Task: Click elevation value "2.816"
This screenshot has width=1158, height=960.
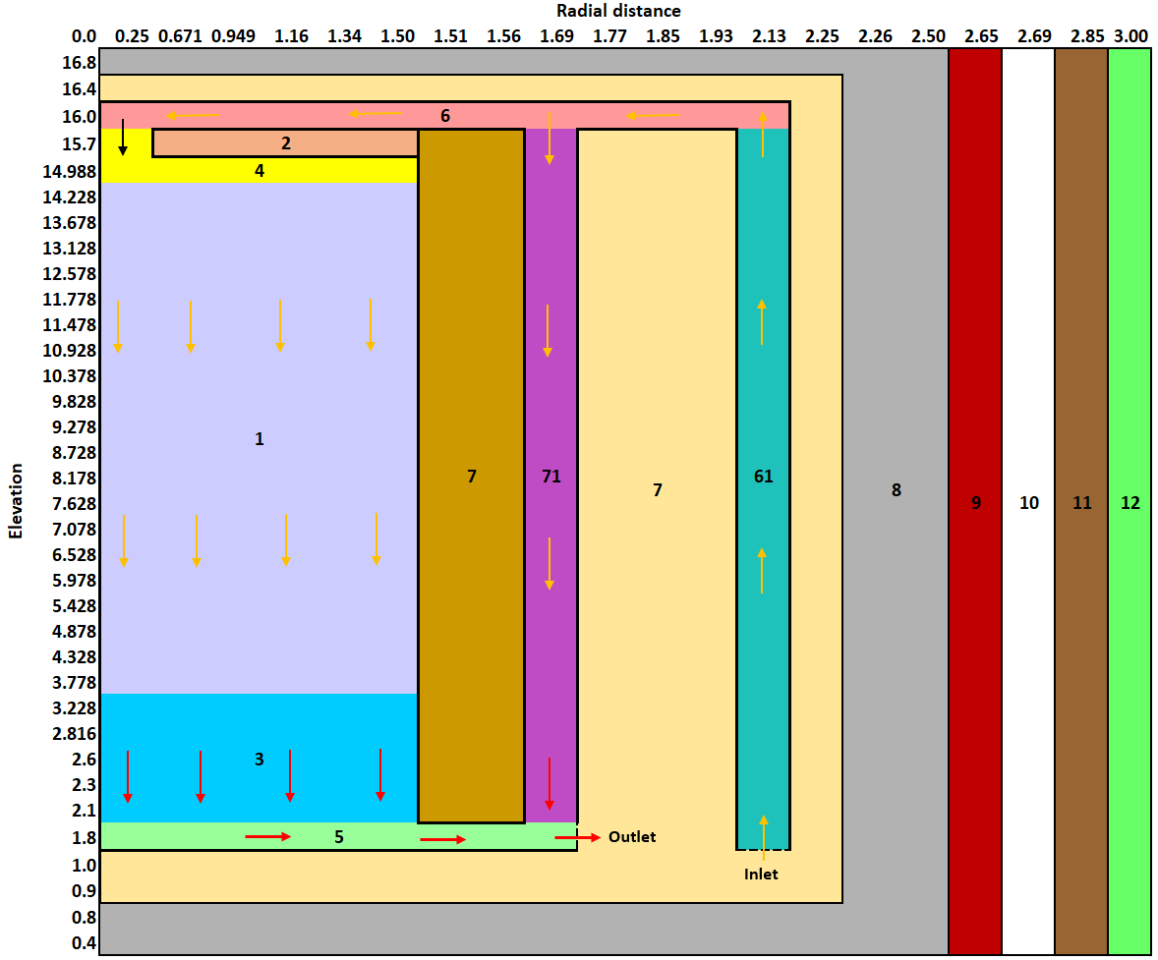Action: click(x=74, y=734)
